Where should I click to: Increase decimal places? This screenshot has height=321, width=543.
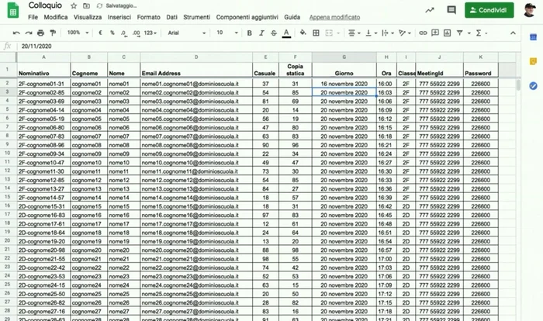(x=136, y=33)
